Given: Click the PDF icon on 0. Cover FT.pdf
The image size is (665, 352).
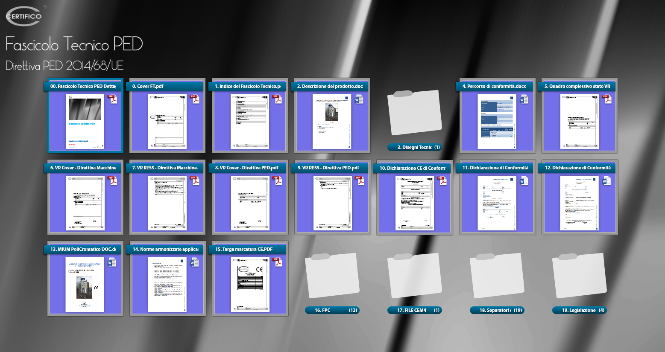Looking at the screenshot, I should [x=195, y=99].
